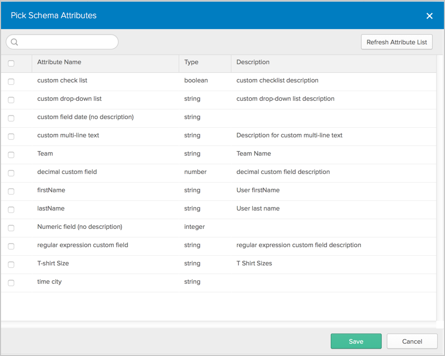
Task: Save the selected schema attributes
Action: (356, 341)
